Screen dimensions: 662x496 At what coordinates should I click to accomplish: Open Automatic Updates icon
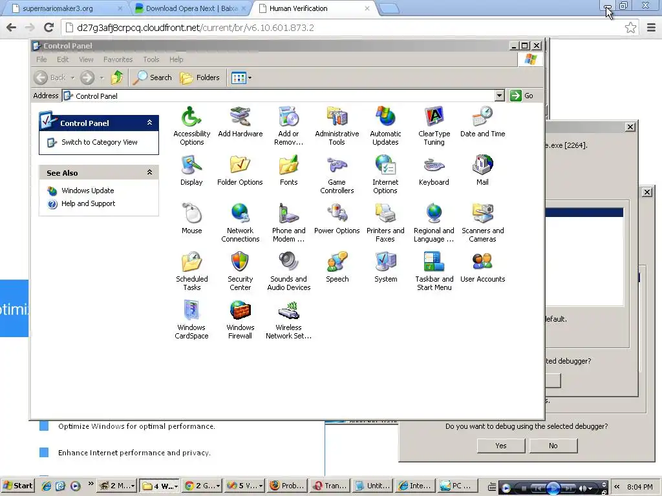(x=385, y=126)
